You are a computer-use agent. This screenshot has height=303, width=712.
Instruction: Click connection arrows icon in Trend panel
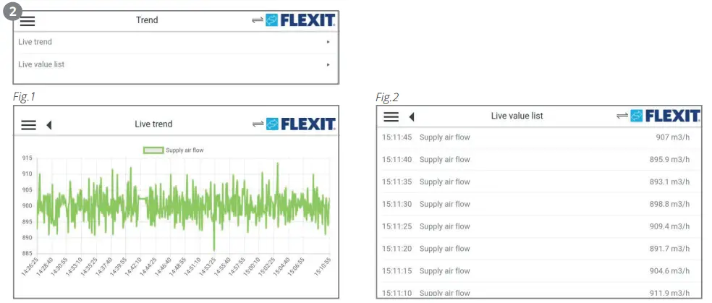(258, 20)
